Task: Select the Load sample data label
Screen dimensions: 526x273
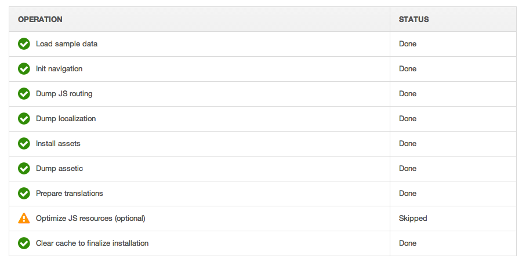Action: (x=67, y=44)
